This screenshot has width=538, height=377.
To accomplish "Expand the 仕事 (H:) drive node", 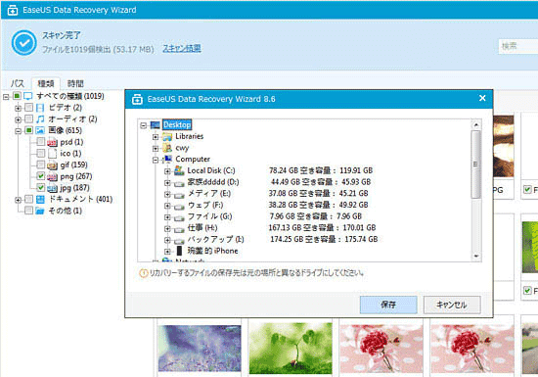I will pos(167,229).
